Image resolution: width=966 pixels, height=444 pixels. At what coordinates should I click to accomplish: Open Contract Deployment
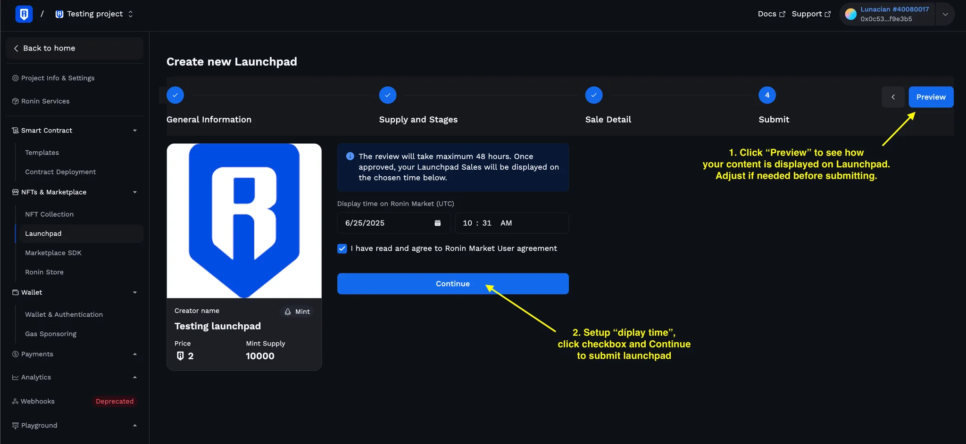(60, 172)
